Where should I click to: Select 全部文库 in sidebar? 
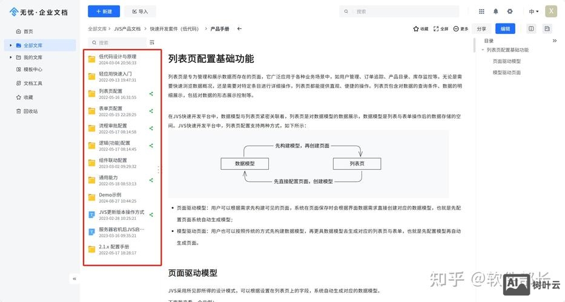pyautogui.click(x=41, y=45)
